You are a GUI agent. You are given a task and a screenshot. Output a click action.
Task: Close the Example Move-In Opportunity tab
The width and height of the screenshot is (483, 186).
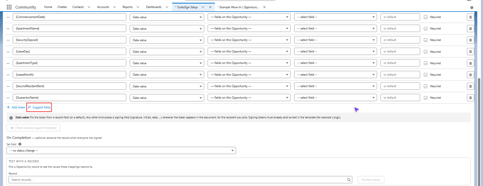(x=264, y=7)
